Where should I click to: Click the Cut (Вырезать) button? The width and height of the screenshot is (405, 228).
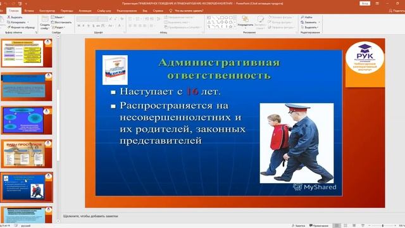pos(15,17)
